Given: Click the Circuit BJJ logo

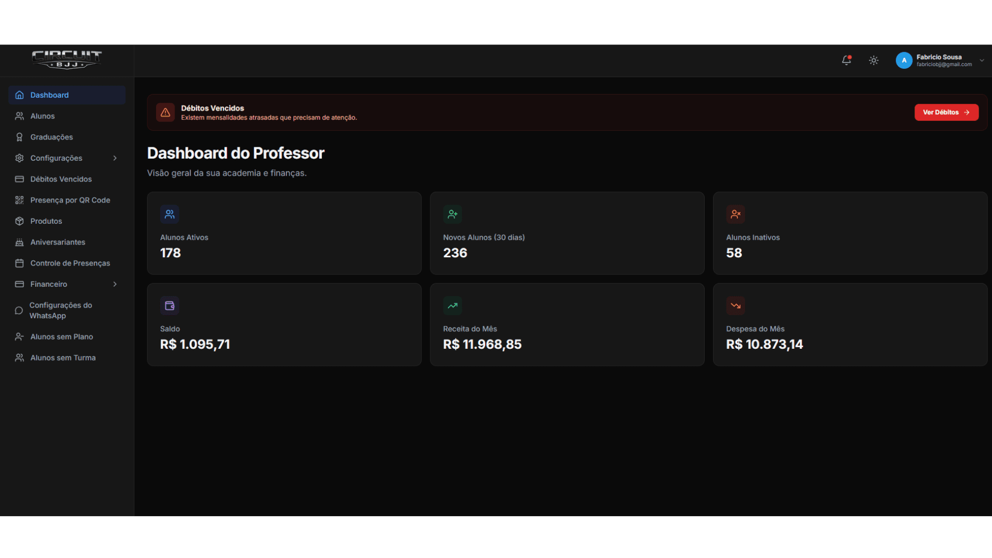Looking at the screenshot, I should point(67,59).
